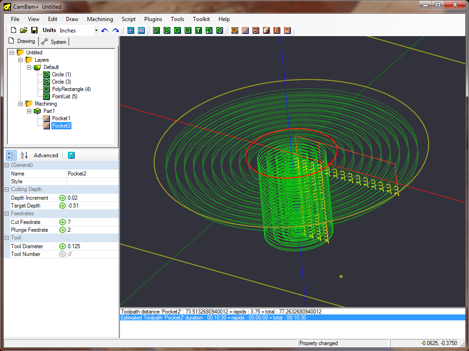The width and height of the screenshot is (469, 351).
Task: Switch property grid to categorized view
Action: (x=11, y=155)
